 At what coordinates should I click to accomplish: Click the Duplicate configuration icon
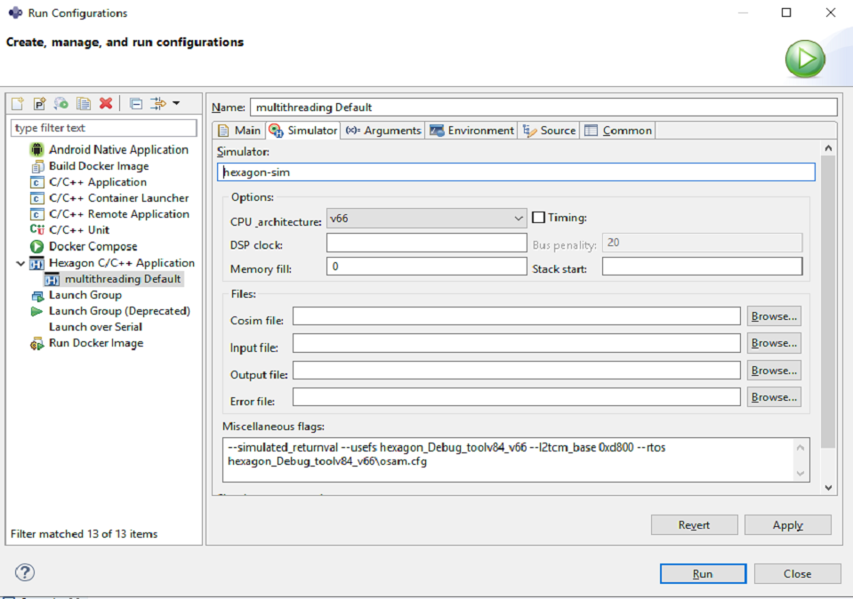(84, 103)
